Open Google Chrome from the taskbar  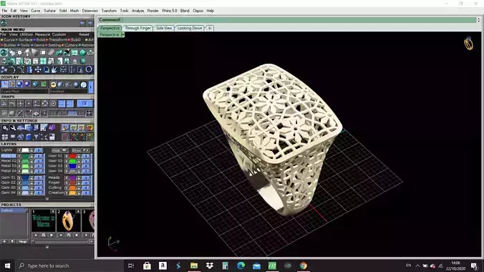click(x=304, y=266)
